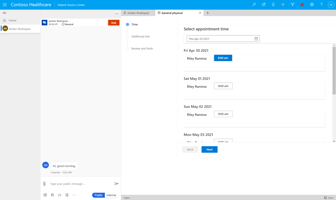Open the advanced find funnel icon

(293, 5)
